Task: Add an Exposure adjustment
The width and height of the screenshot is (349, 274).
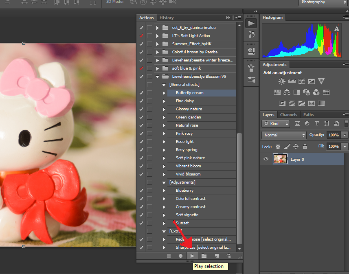Action: (312, 81)
